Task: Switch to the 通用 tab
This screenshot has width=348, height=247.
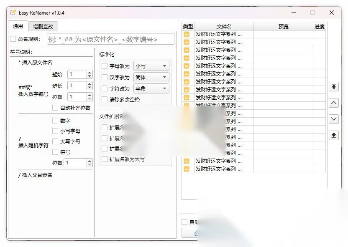Action: pos(18,26)
